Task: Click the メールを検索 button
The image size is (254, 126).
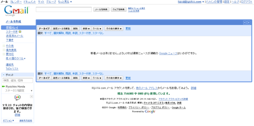Action: pyautogui.click(x=101, y=10)
